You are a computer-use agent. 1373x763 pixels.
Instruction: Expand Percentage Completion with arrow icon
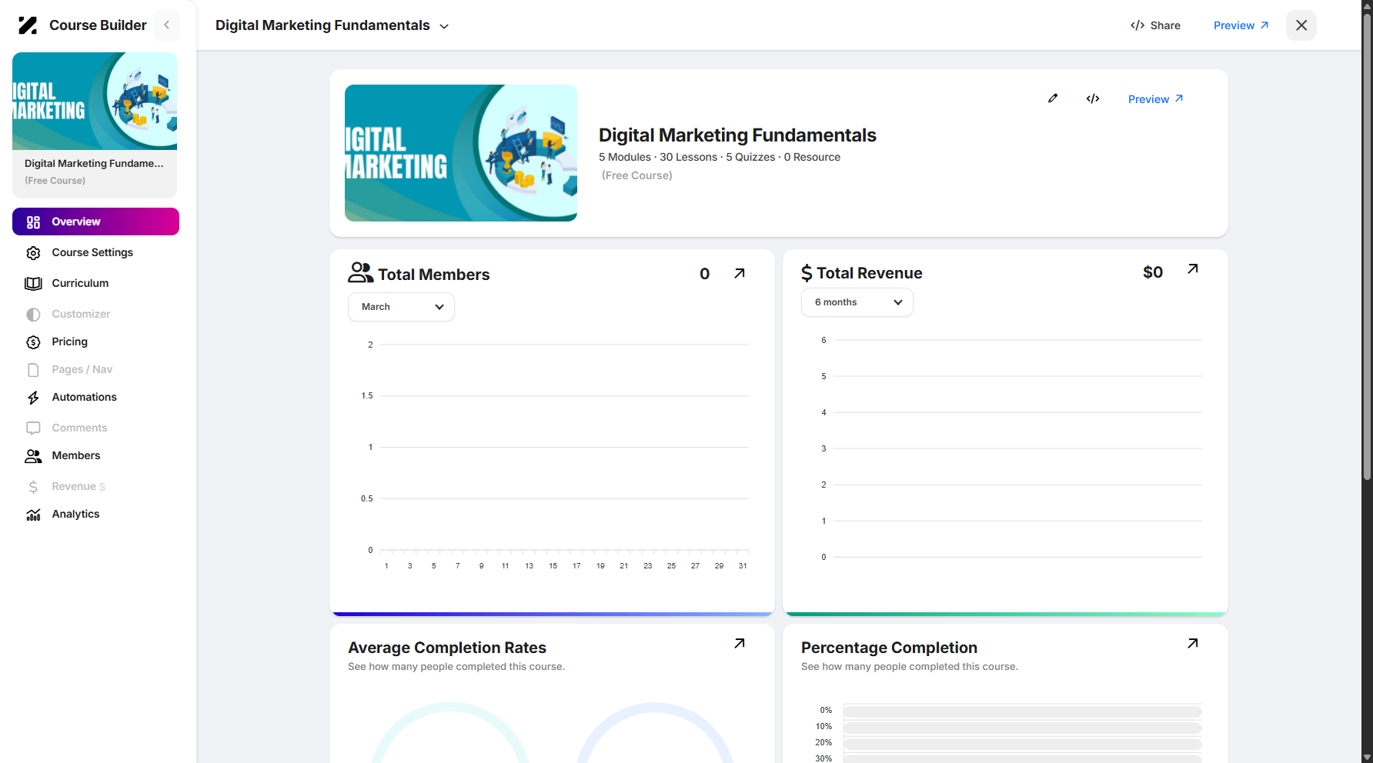(1193, 643)
